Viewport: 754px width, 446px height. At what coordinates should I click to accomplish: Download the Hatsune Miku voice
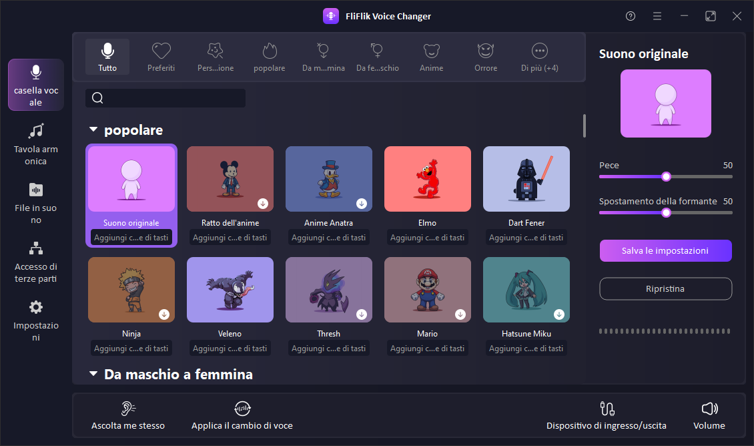coord(558,314)
